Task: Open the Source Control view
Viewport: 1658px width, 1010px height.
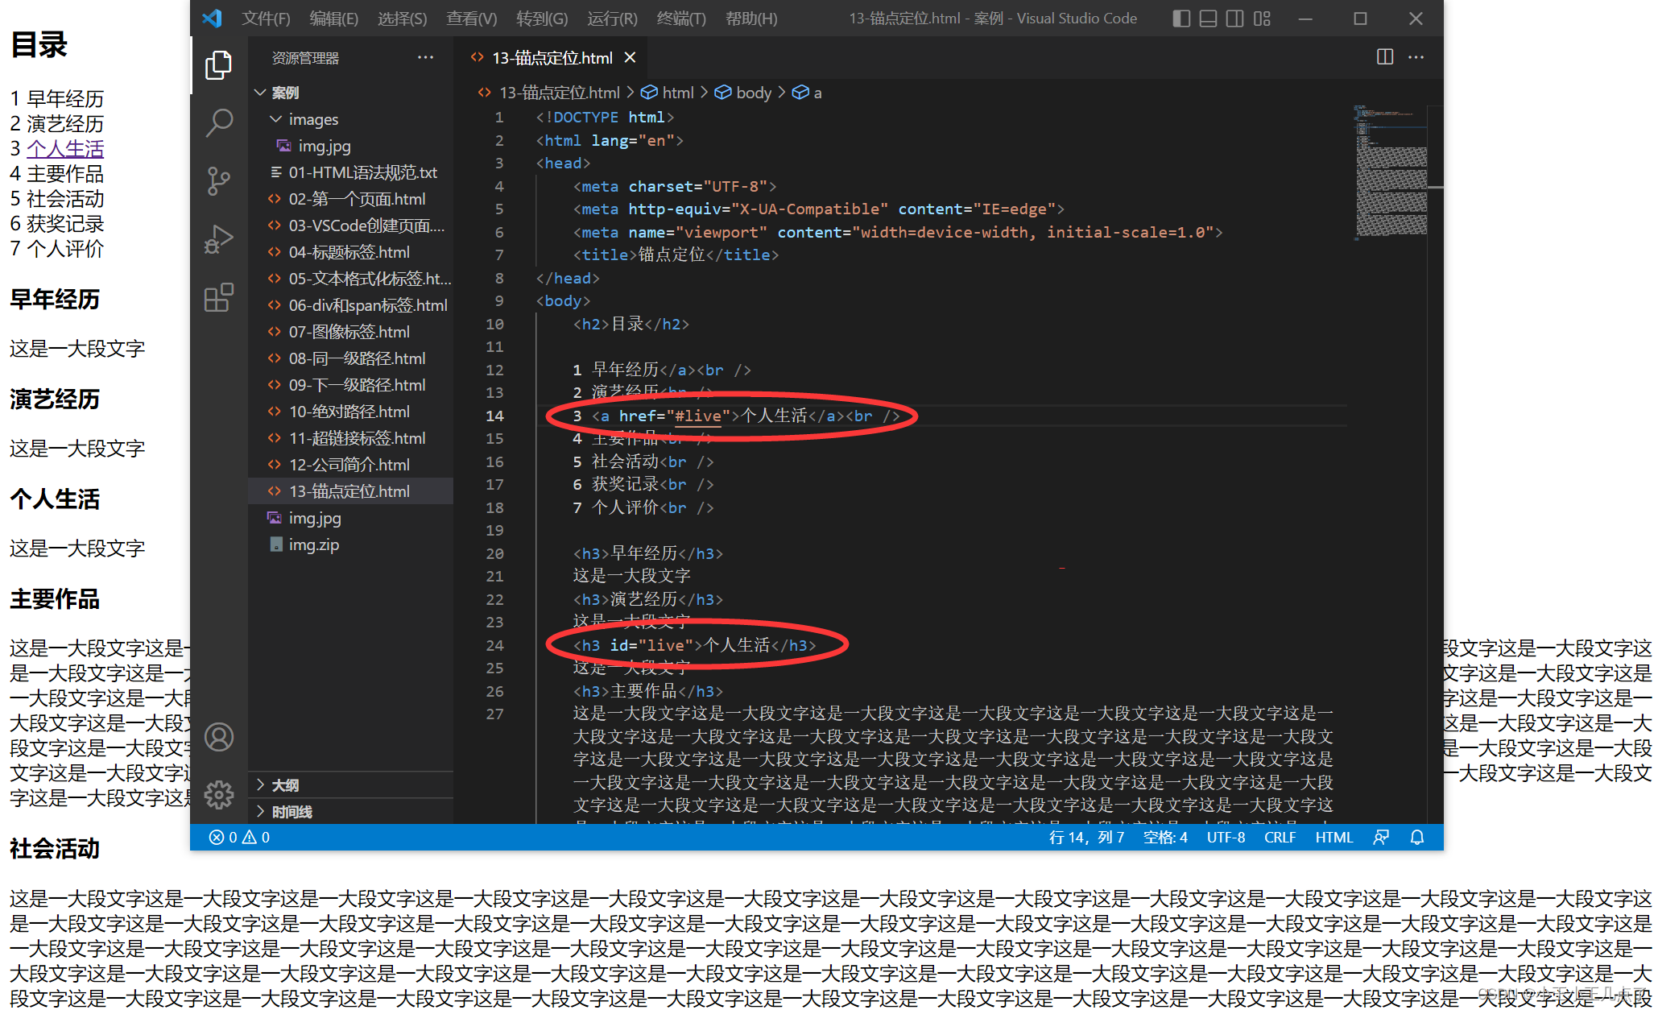Action: (218, 181)
